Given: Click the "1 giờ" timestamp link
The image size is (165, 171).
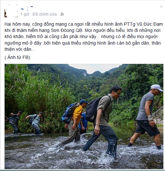Looking at the screenshot, I should point(25,14).
